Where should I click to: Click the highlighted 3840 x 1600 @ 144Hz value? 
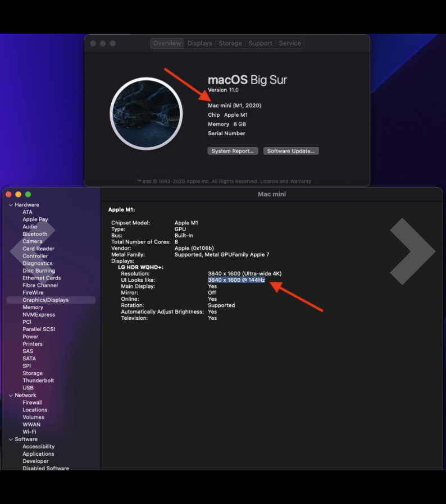click(x=236, y=280)
